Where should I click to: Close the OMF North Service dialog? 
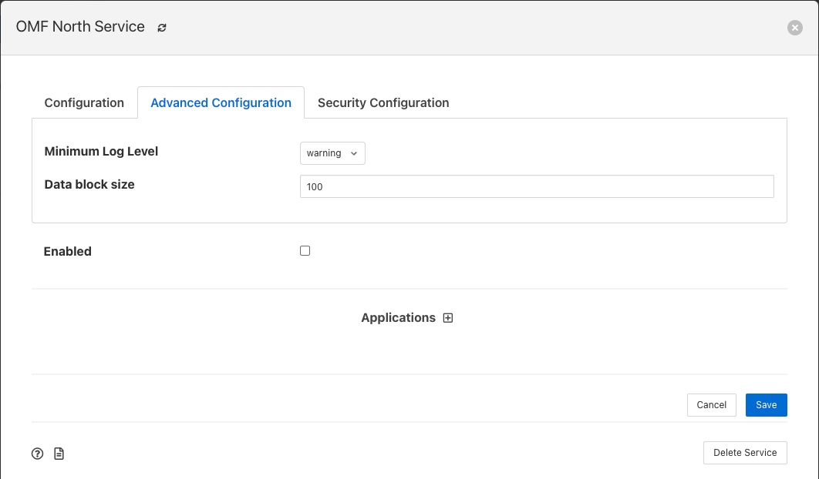coord(794,28)
